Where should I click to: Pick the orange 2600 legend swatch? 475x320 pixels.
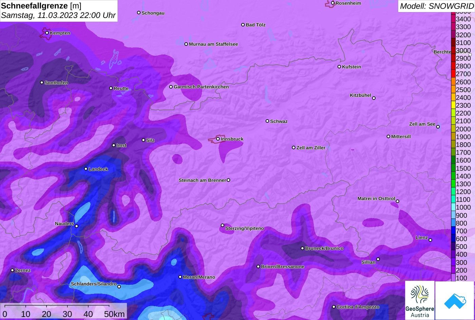pyautogui.click(x=453, y=82)
